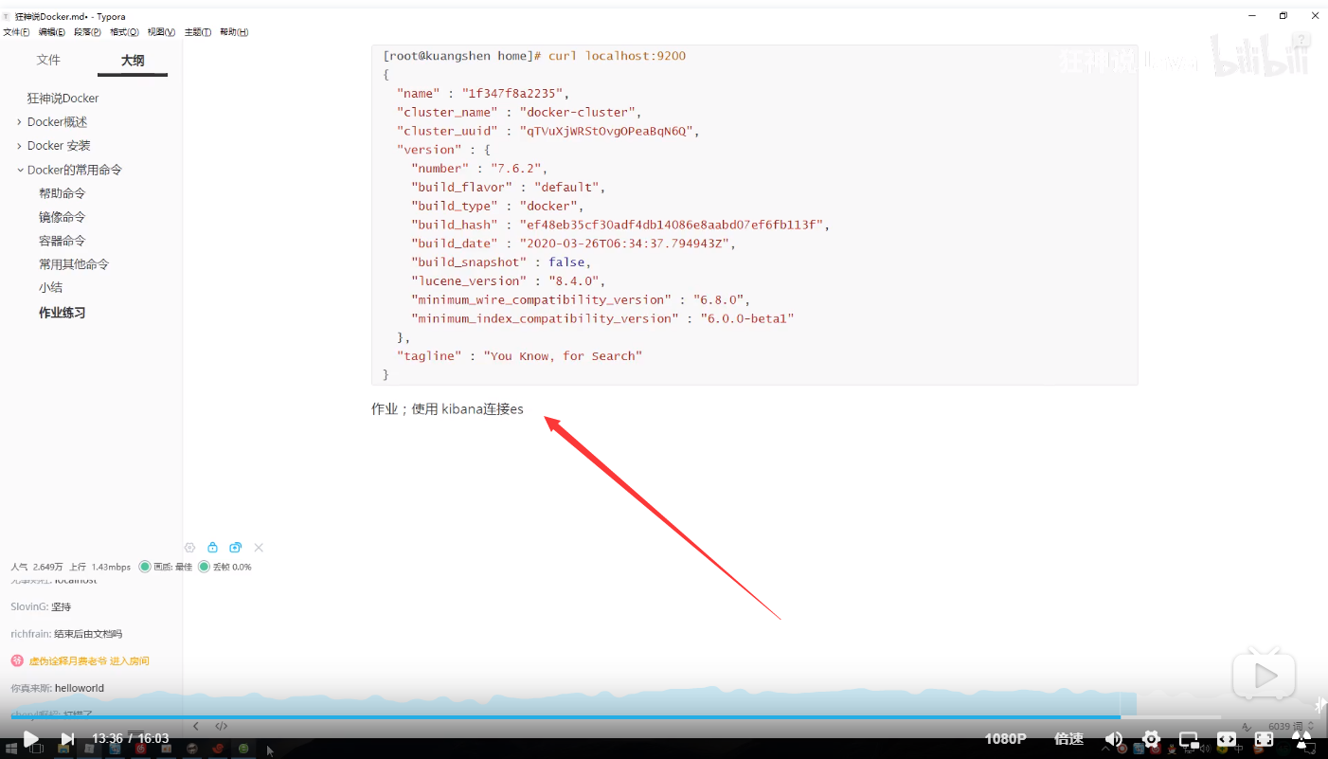Click the red bird taskbar icon
The width and height of the screenshot is (1328, 759).
coord(218,749)
